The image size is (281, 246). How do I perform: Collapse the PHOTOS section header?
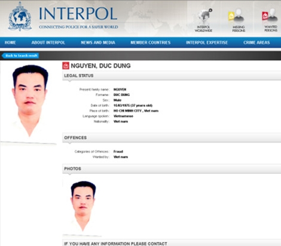point(172,169)
